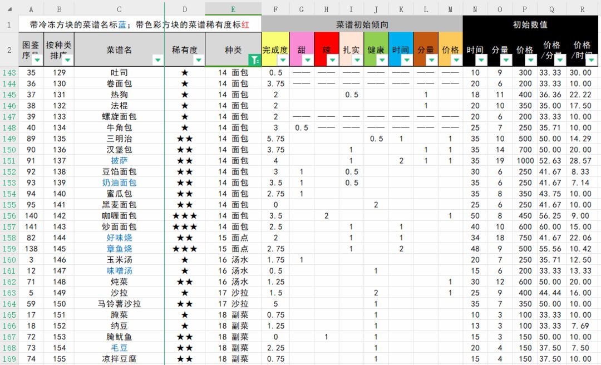Open the 辣 column filter arrow
Screen dimensions: 601x365
pos(332,60)
